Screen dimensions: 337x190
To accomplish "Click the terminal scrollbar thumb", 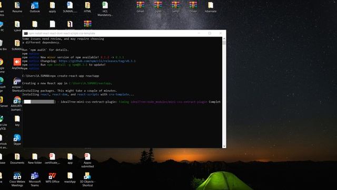I will pyautogui.click(x=224, y=43).
